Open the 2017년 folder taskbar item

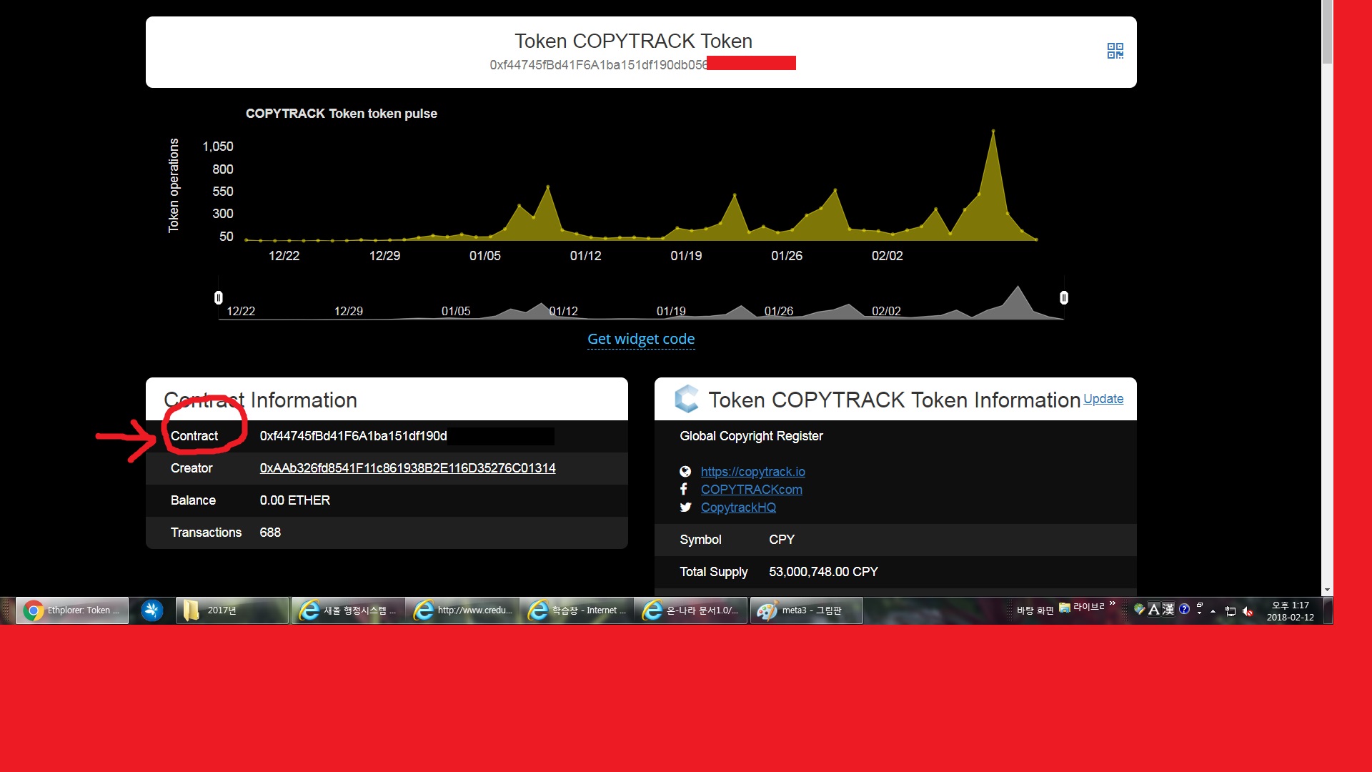232,610
